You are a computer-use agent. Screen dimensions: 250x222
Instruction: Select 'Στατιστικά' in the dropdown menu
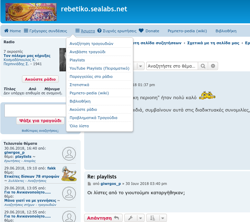[x=79, y=85]
